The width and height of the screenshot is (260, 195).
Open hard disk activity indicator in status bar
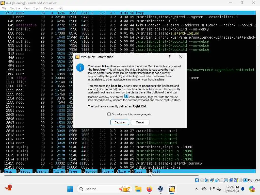[197, 180]
